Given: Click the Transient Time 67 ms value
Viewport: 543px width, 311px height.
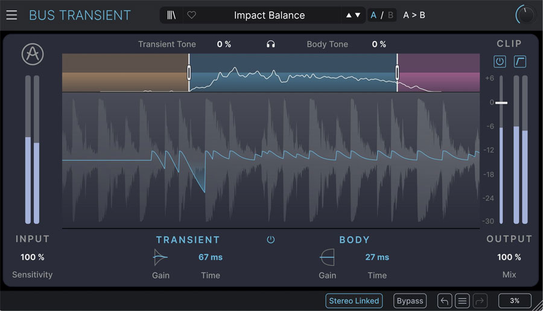Looking at the screenshot, I should point(210,257).
